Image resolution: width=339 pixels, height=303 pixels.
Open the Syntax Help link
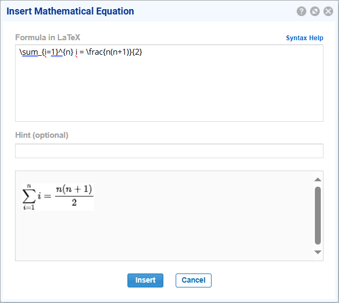[x=304, y=38]
